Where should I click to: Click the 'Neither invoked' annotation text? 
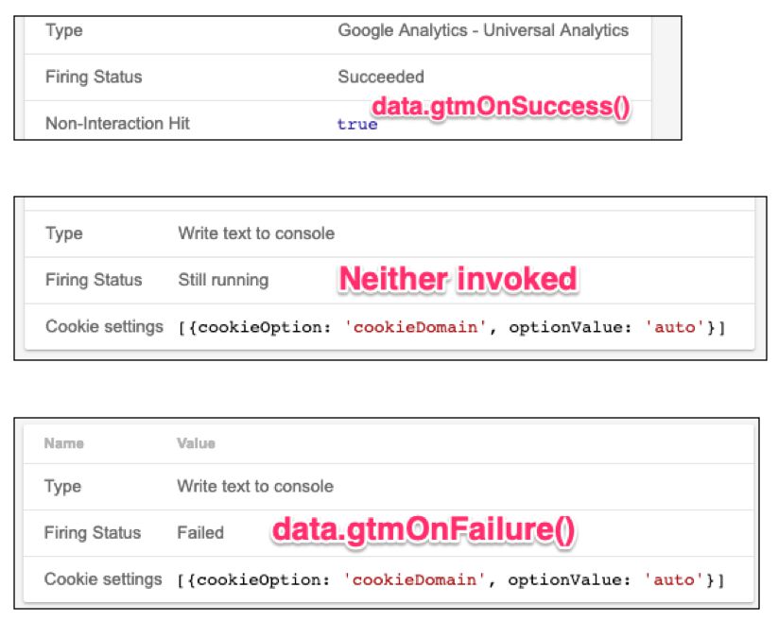click(x=458, y=278)
